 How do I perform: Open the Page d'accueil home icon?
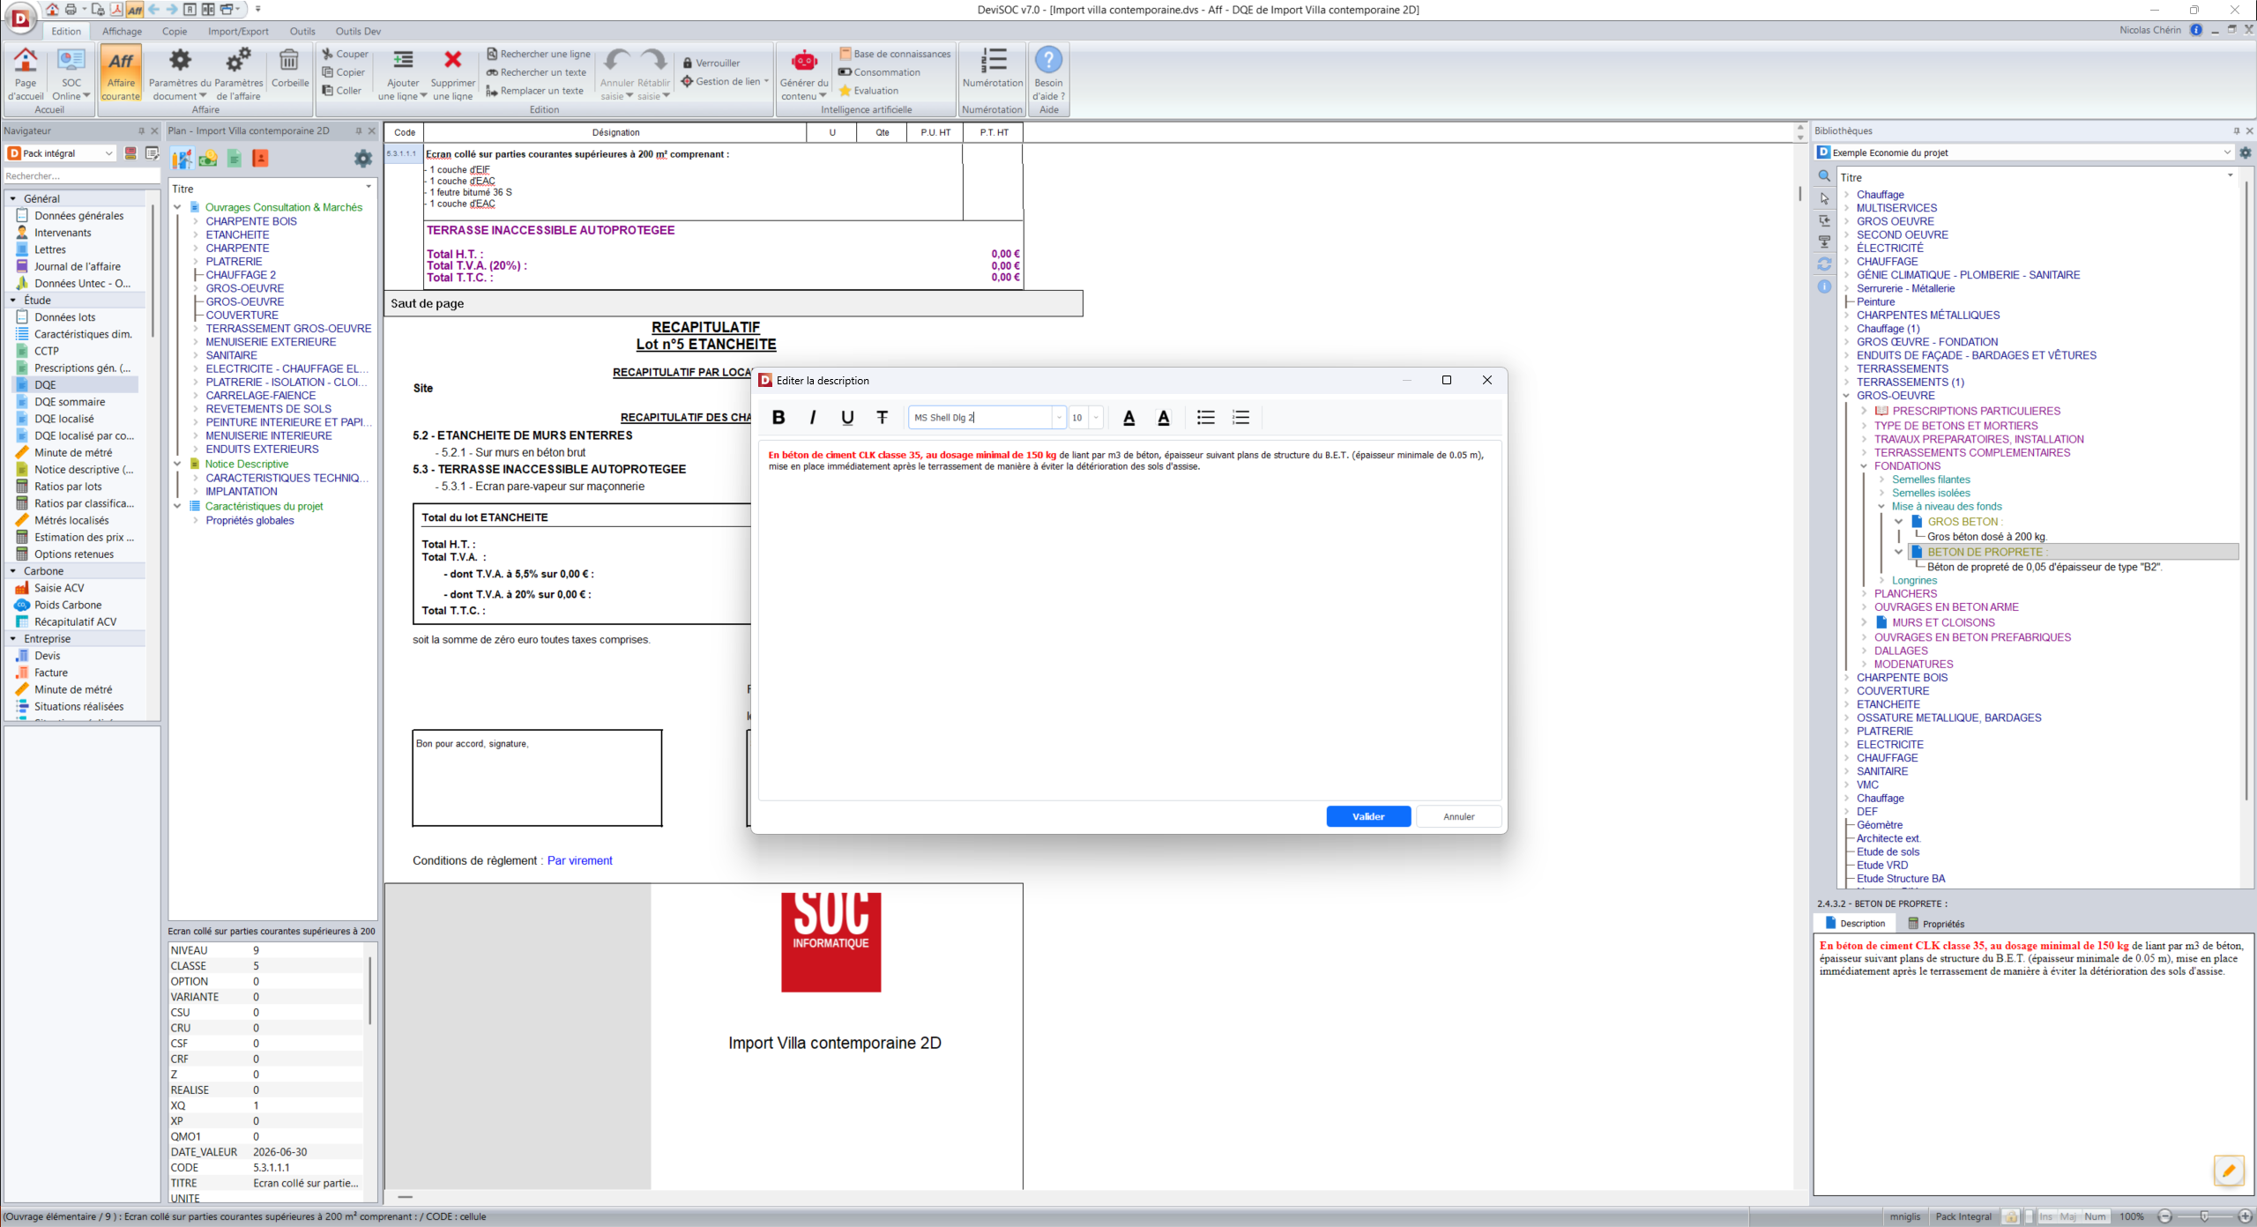pyautogui.click(x=26, y=74)
